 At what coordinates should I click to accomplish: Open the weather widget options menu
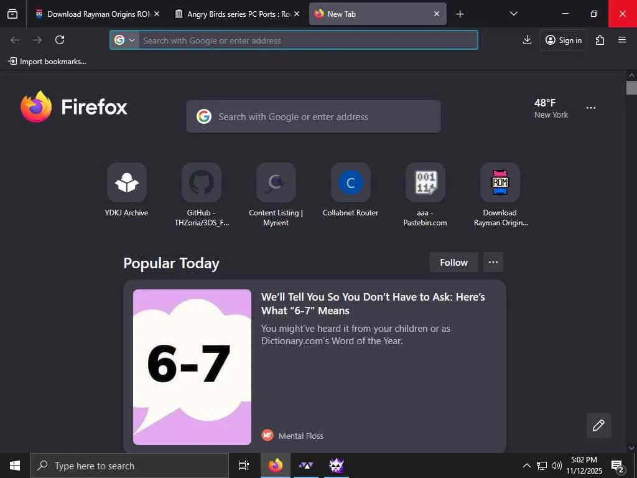[x=591, y=108]
